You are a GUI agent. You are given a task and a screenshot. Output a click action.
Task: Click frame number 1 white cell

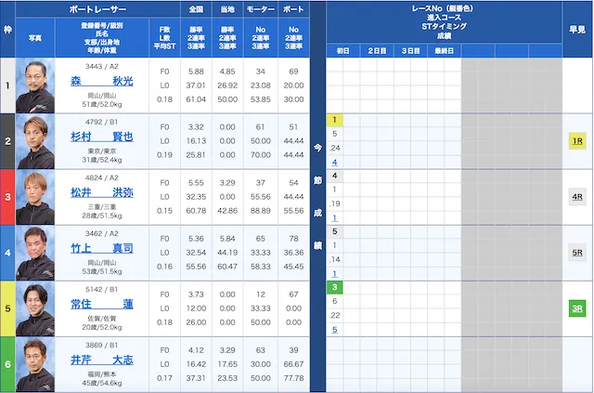7,85
